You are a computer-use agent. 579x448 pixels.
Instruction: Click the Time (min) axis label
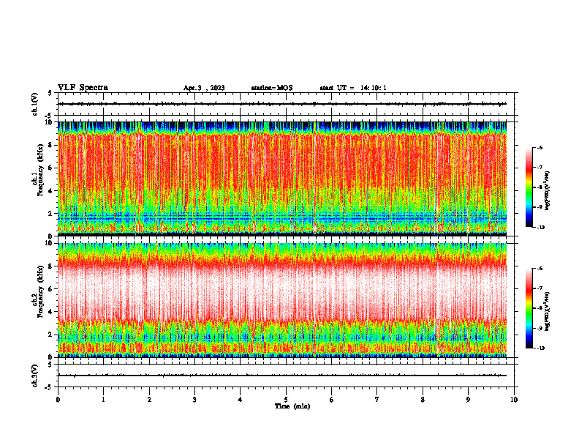pyautogui.click(x=292, y=406)
